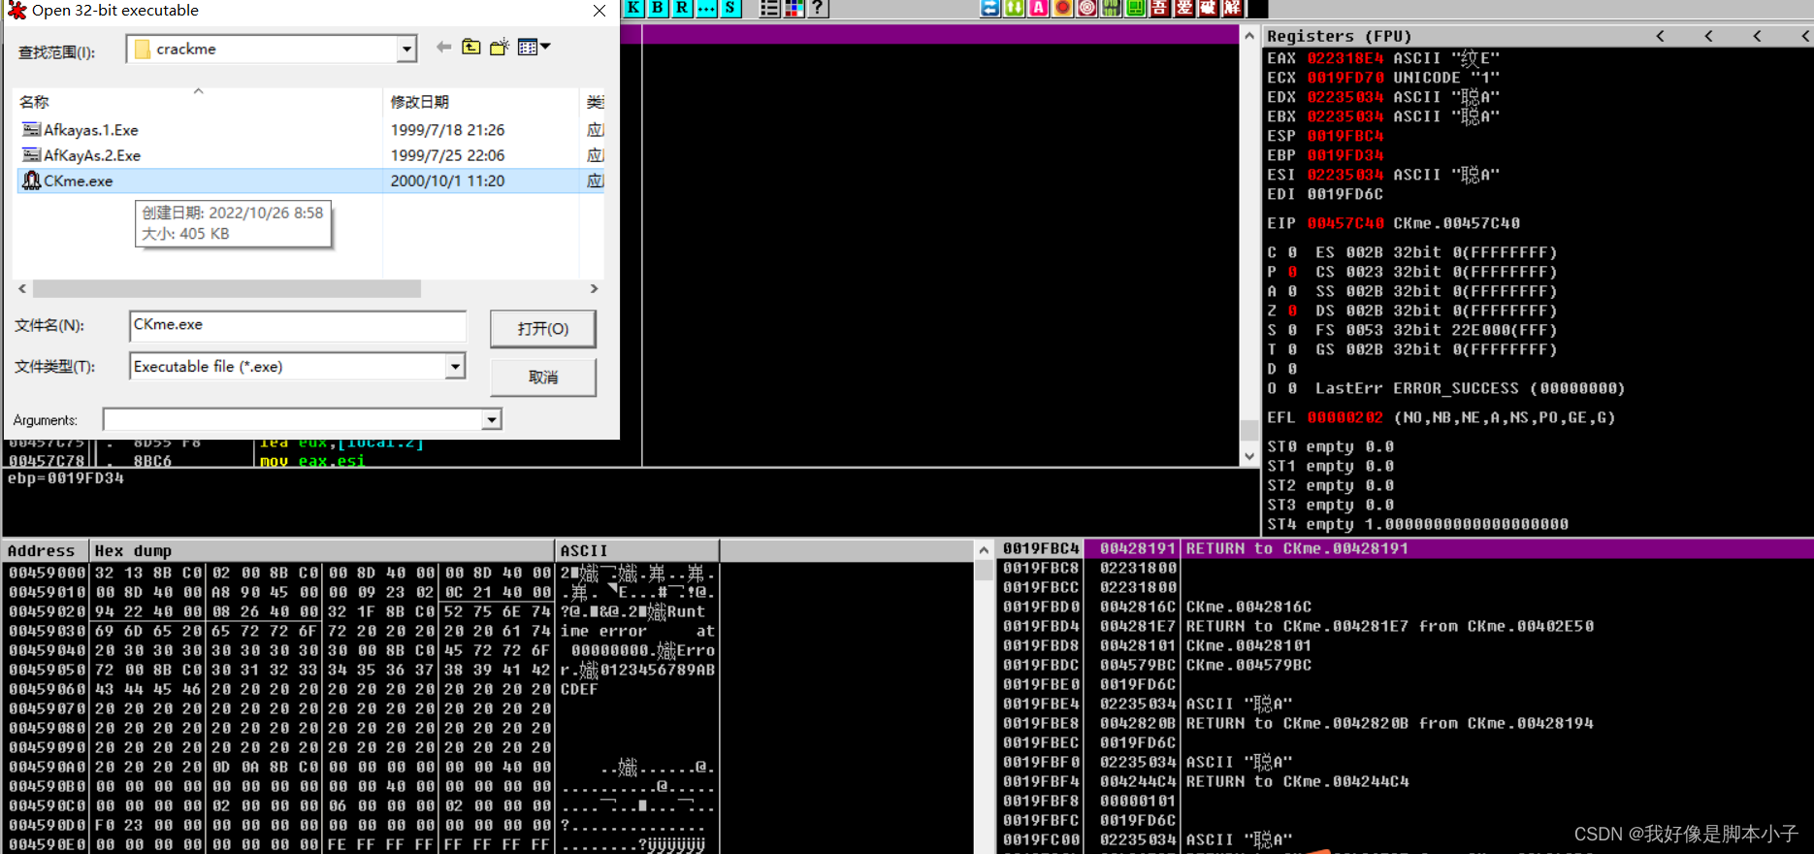This screenshot has height=854, width=1814.
Task: Click the '...' run trace toolbar button
Action: pyautogui.click(x=706, y=8)
